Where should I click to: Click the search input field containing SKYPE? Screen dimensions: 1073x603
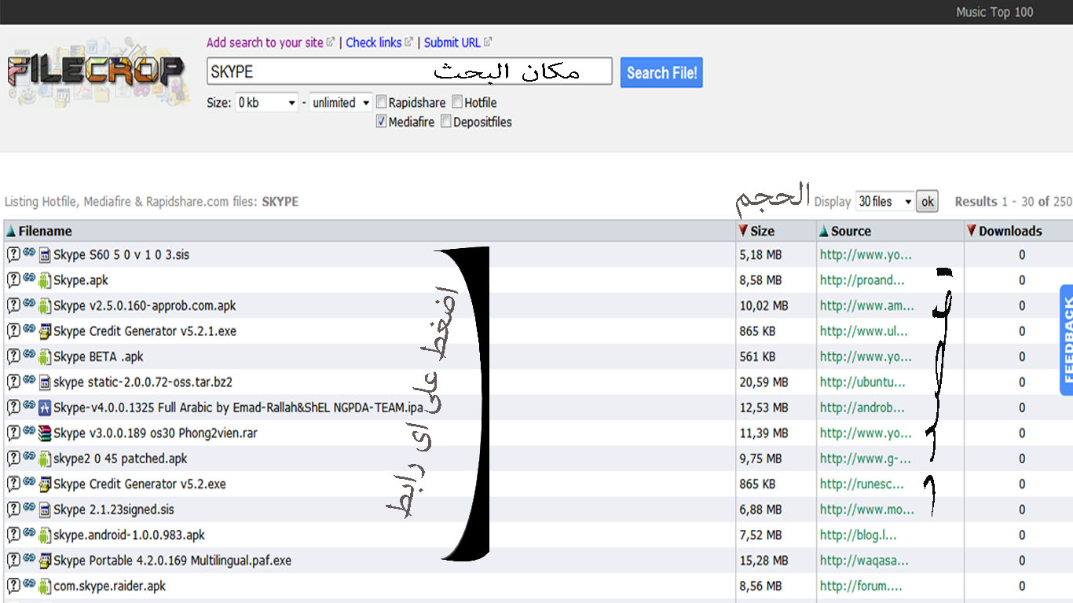point(409,71)
